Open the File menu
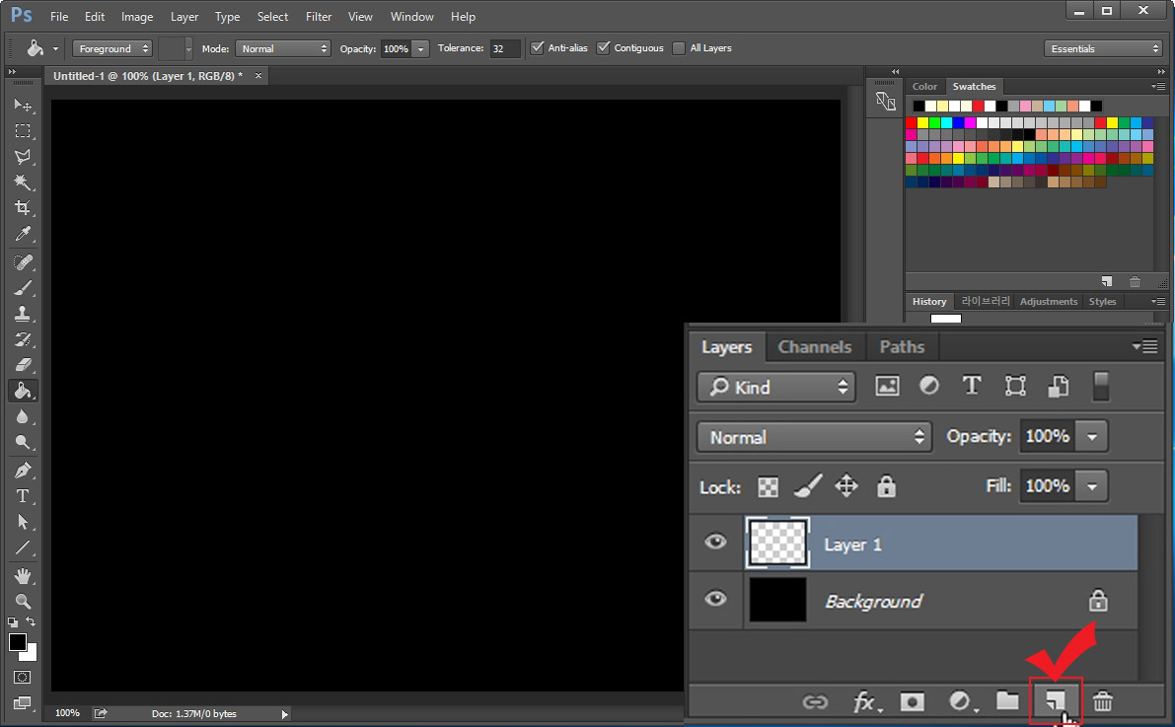Viewport: 1175px width, 727px height. (59, 17)
